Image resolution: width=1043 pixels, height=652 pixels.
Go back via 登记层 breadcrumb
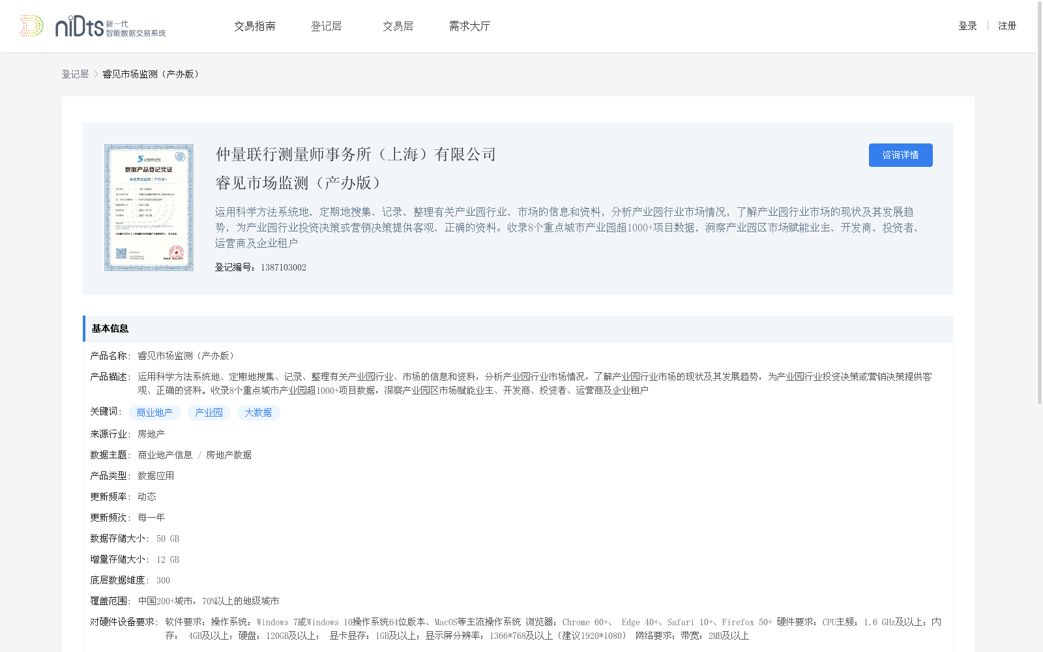point(75,74)
